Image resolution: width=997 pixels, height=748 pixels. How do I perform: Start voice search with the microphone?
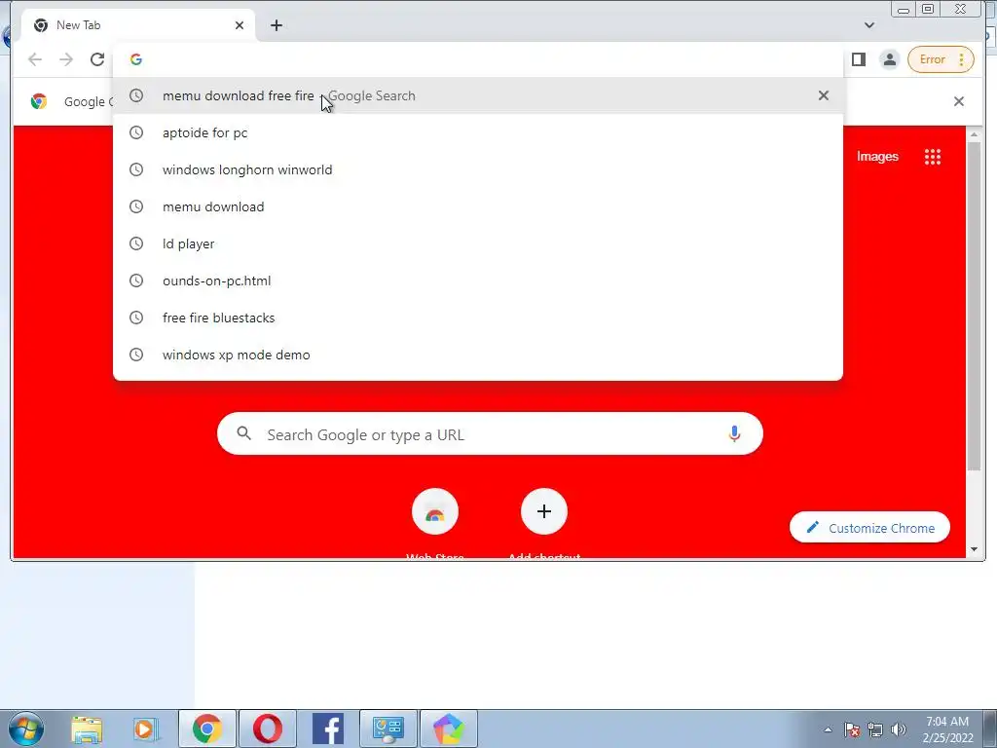[x=734, y=433]
